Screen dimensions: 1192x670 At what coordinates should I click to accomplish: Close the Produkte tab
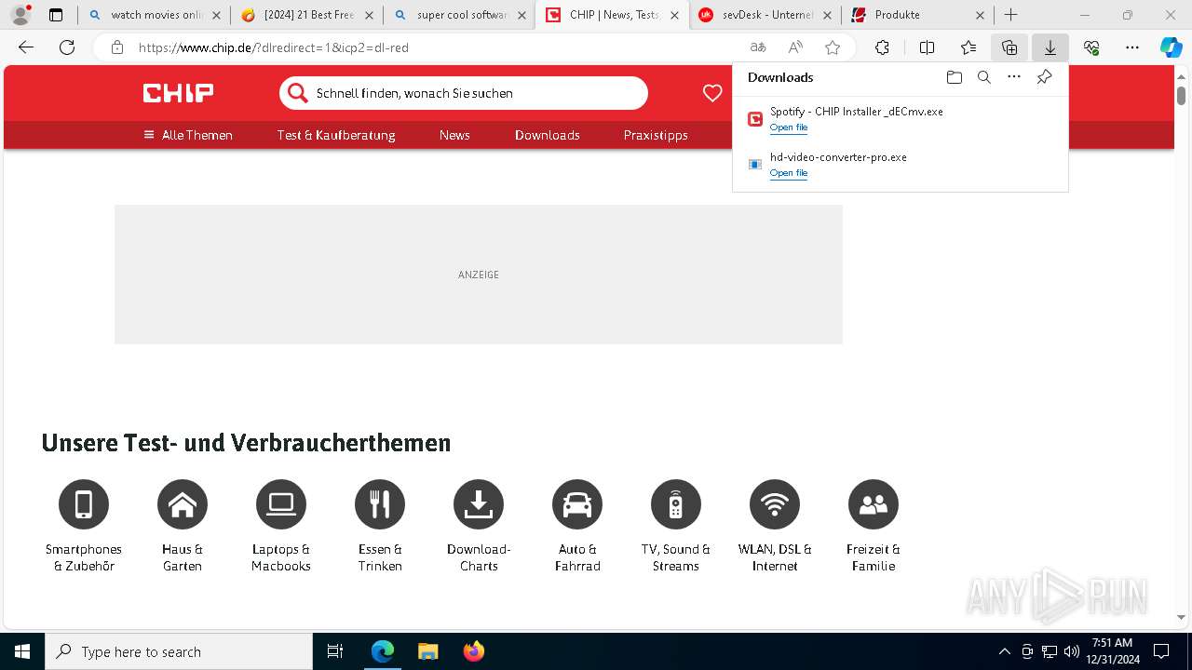[x=980, y=15]
